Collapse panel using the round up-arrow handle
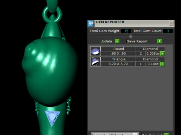Viewport: 181px width, 135px height. (131, 36)
